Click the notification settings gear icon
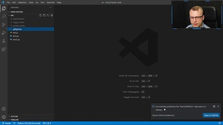 pos(214,107)
